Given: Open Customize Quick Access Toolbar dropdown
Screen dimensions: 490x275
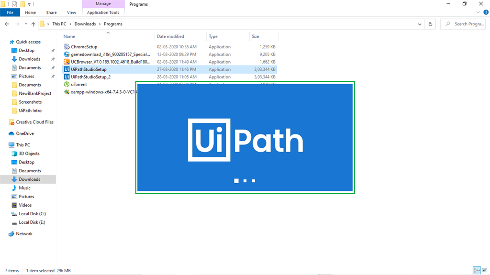Looking at the screenshot, I should click(29, 4).
